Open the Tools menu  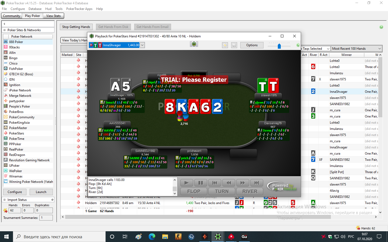[x=59, y=9]
